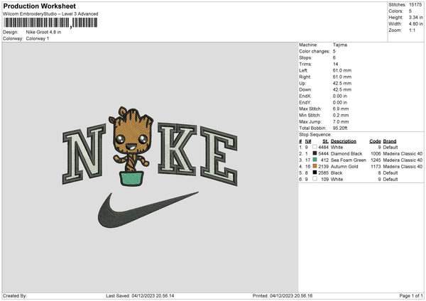The height and width of the screenshot is (301, 426).
Task: Click the Max Stitch value 6.9 mm
Action: pos(341,109)
